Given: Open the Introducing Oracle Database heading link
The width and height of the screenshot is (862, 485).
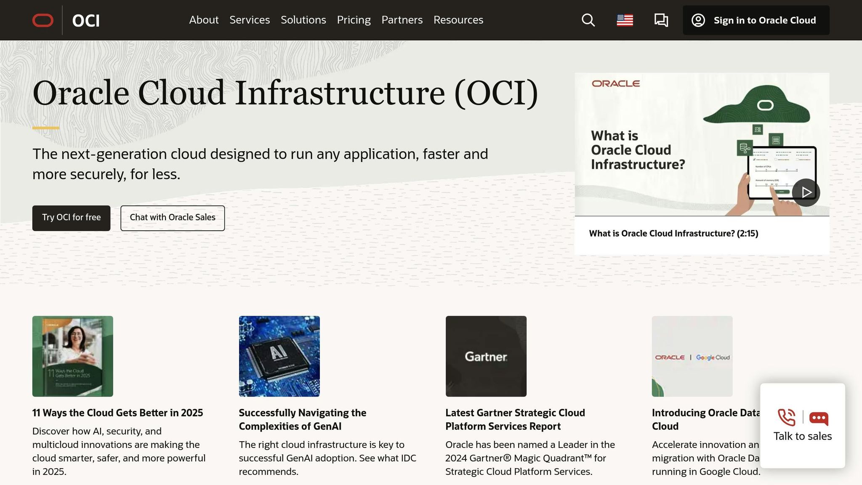Looking at the screenshot, I should (x=706, y=420).
